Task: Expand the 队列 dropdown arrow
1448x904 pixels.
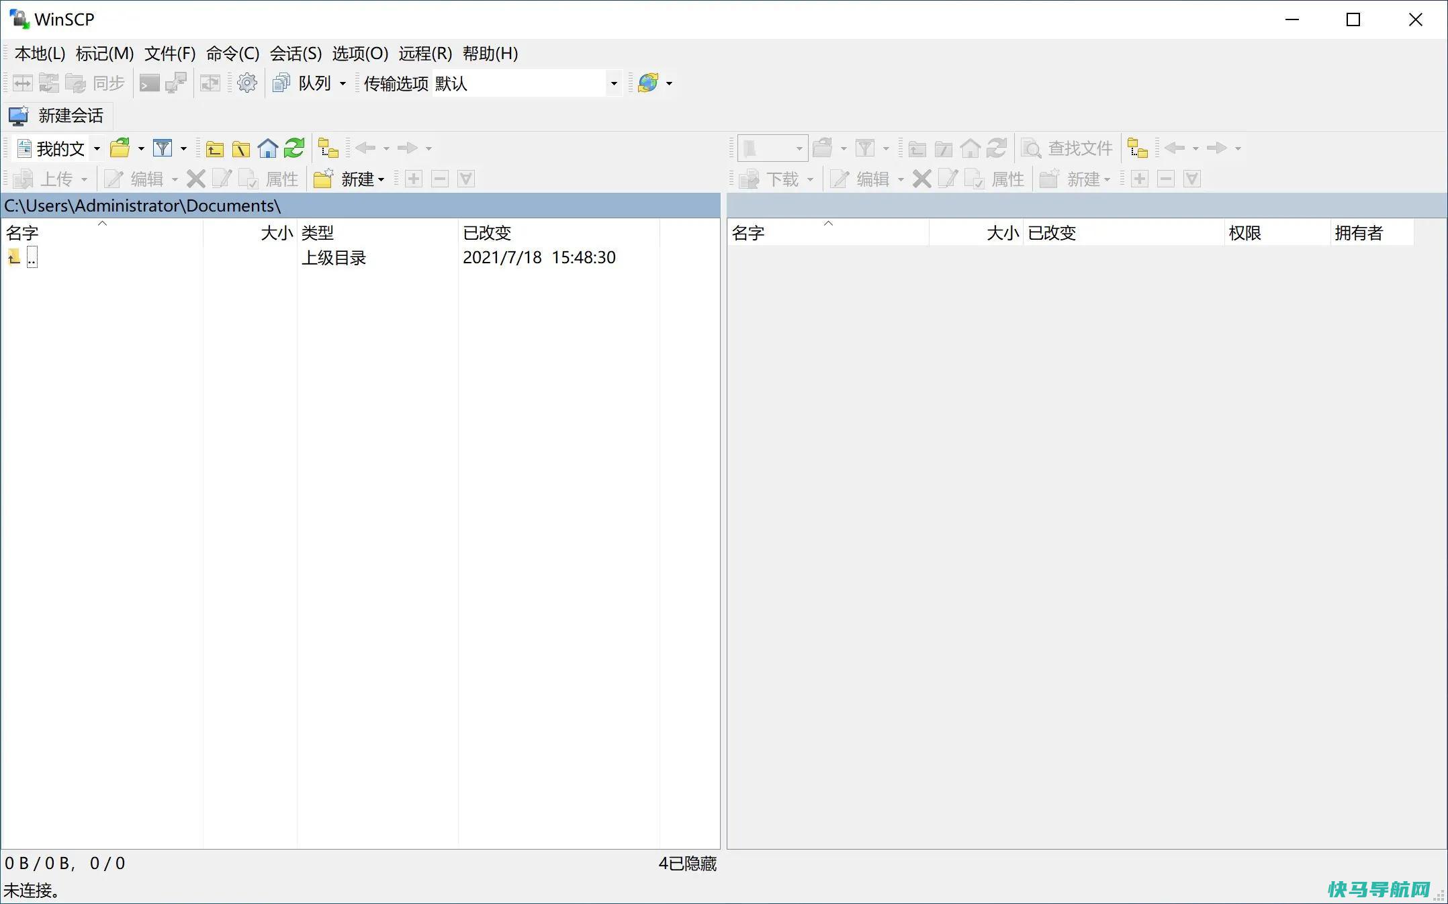Action: 343,84
